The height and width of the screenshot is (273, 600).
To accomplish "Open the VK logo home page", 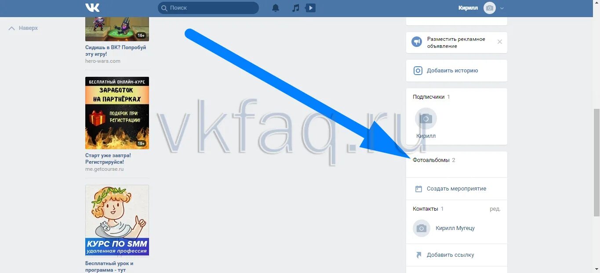I will (x=92, y=7).
